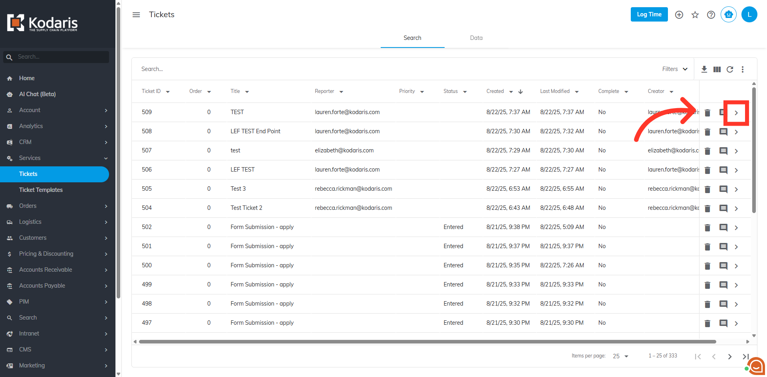Favorite this page with the star icon
Image resolution: width=767 pixels, height=377 pixels.
pos(695,15)
